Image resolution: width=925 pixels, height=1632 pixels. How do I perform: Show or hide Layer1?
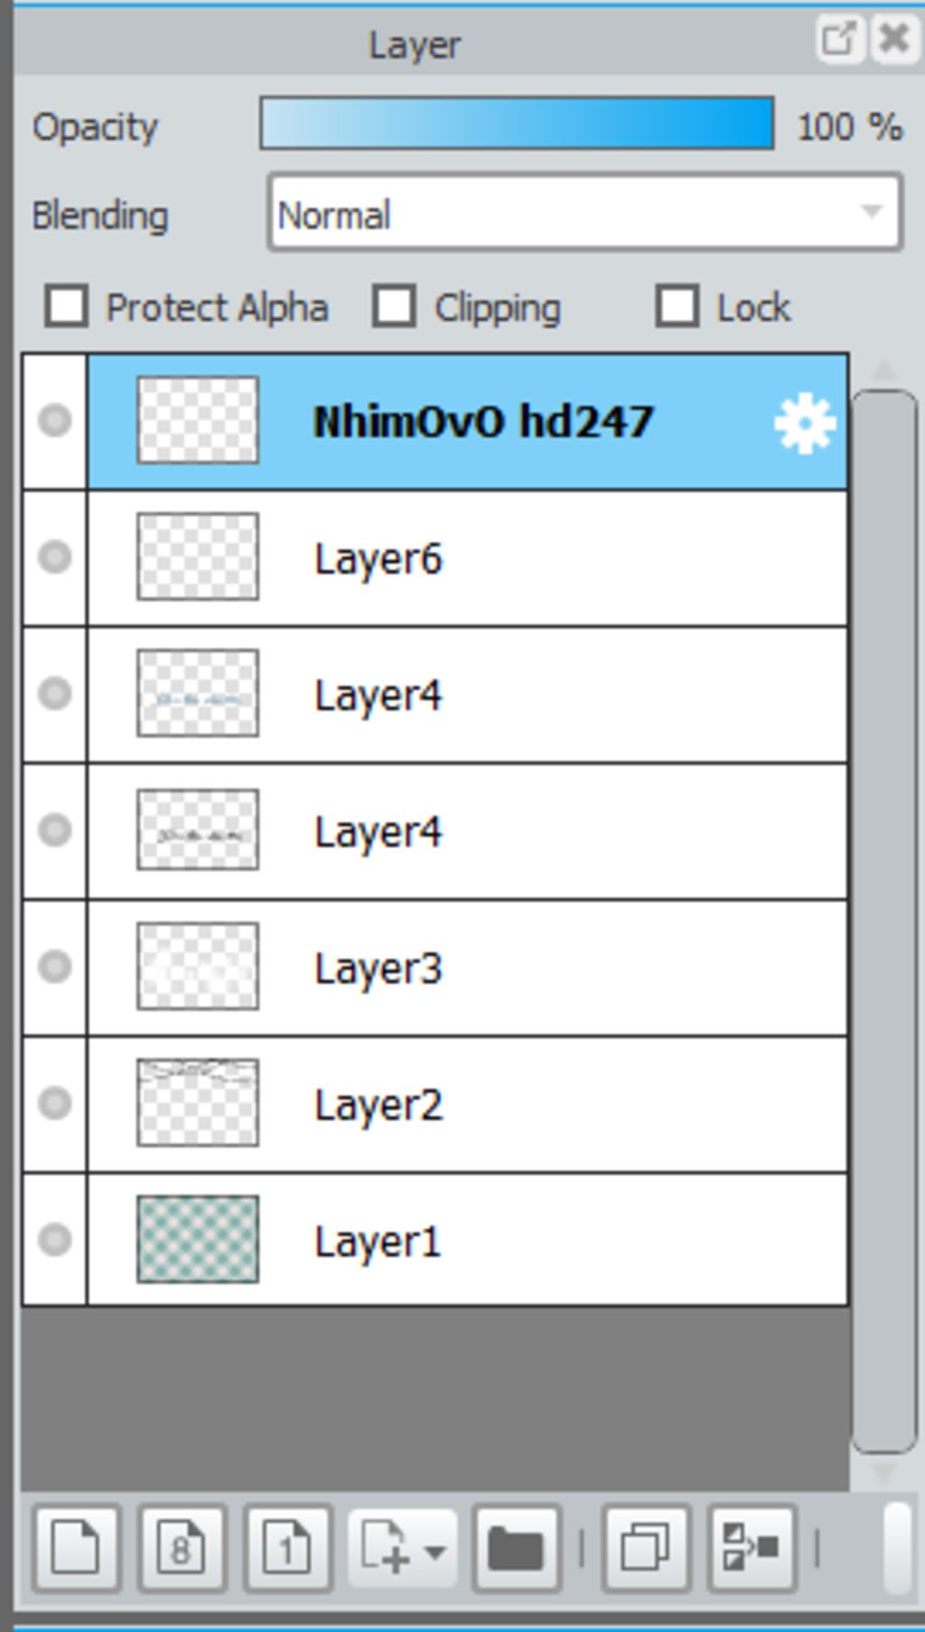tap(55, 1239)
